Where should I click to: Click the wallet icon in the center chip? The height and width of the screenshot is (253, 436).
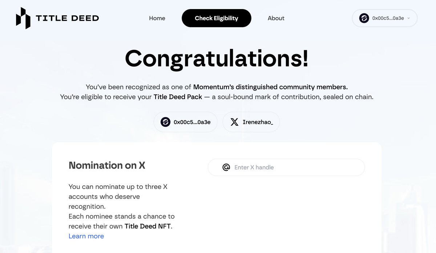click(x=166, y=122)
